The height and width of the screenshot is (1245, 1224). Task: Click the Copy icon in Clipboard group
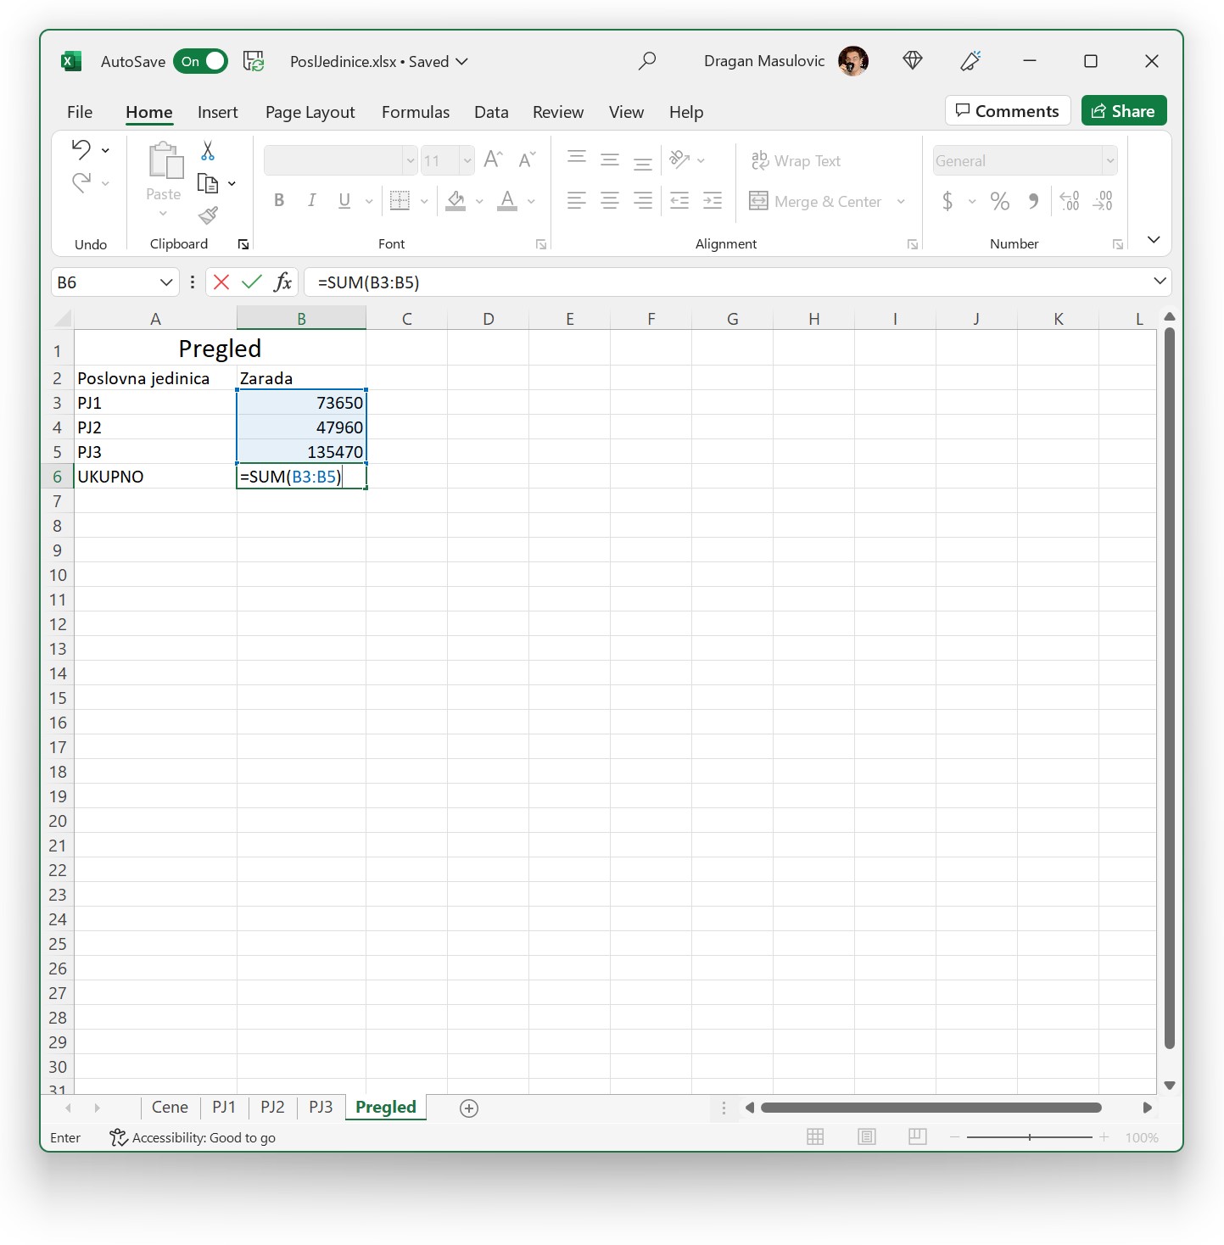click(208, 183)
